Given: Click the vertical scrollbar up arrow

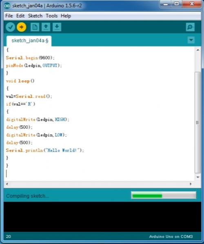Looking at the screenshot, I should point(198,50).
